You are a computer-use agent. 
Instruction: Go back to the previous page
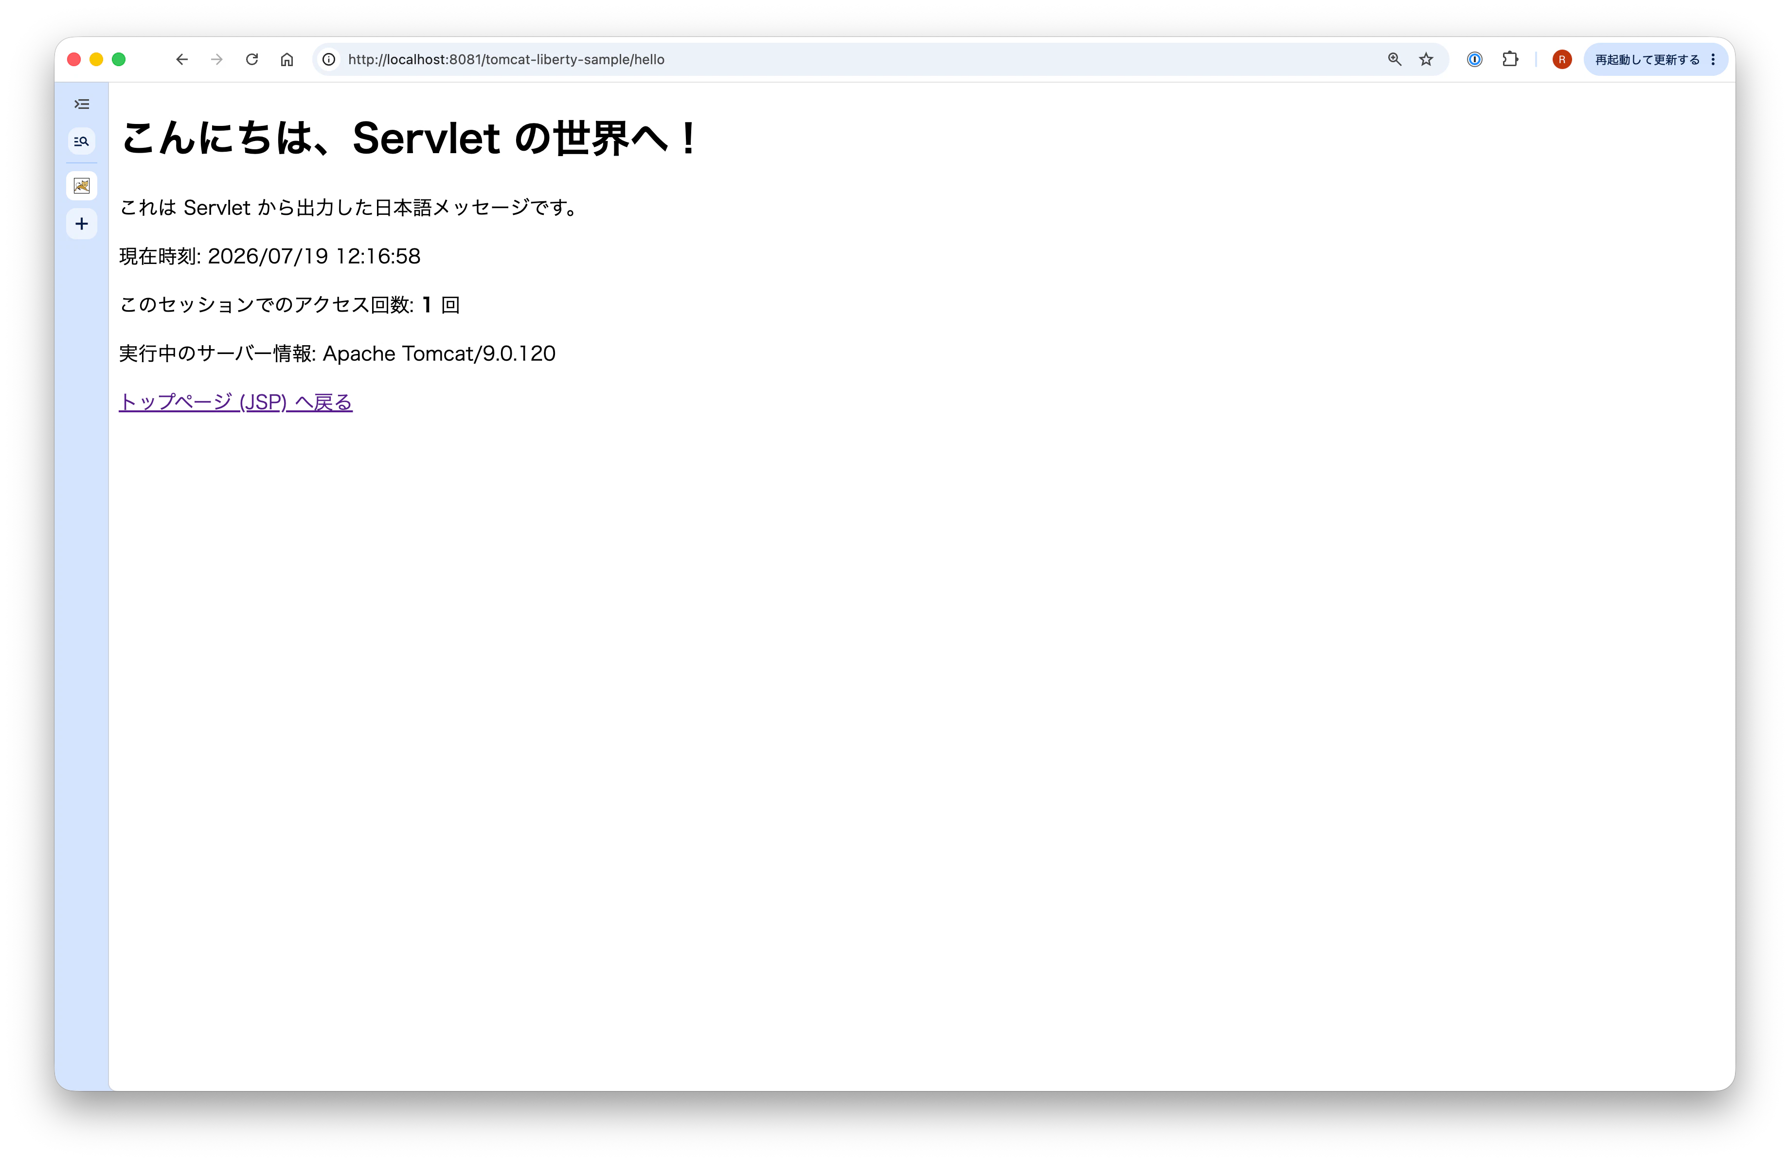[x=181, y=59]
